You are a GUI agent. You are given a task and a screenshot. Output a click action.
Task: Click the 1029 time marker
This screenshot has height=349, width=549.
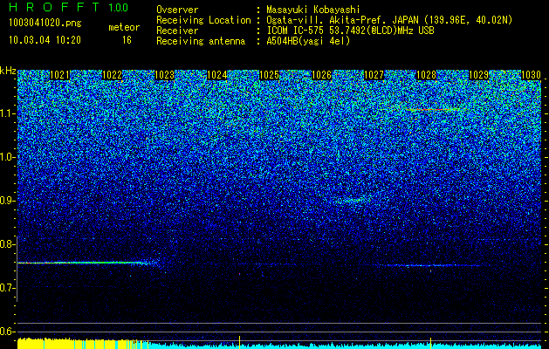click(x=478, y=75)
